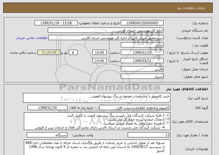The height and width of the screenshot is (155, 219).
Task: Click the label تاریخ و ساعت اعلان عمومی
Action: click(99, 23)
